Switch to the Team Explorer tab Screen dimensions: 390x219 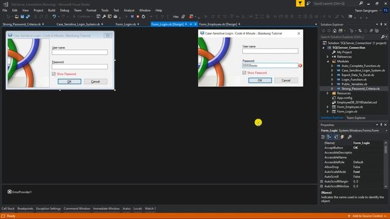click(x=356, y=118)
